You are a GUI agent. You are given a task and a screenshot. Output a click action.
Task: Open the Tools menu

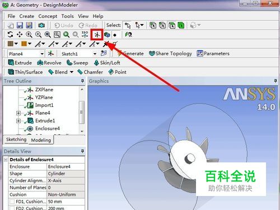(68, 16)
